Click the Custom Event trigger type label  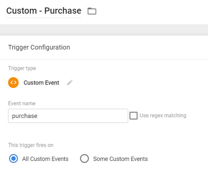point(42,83)
